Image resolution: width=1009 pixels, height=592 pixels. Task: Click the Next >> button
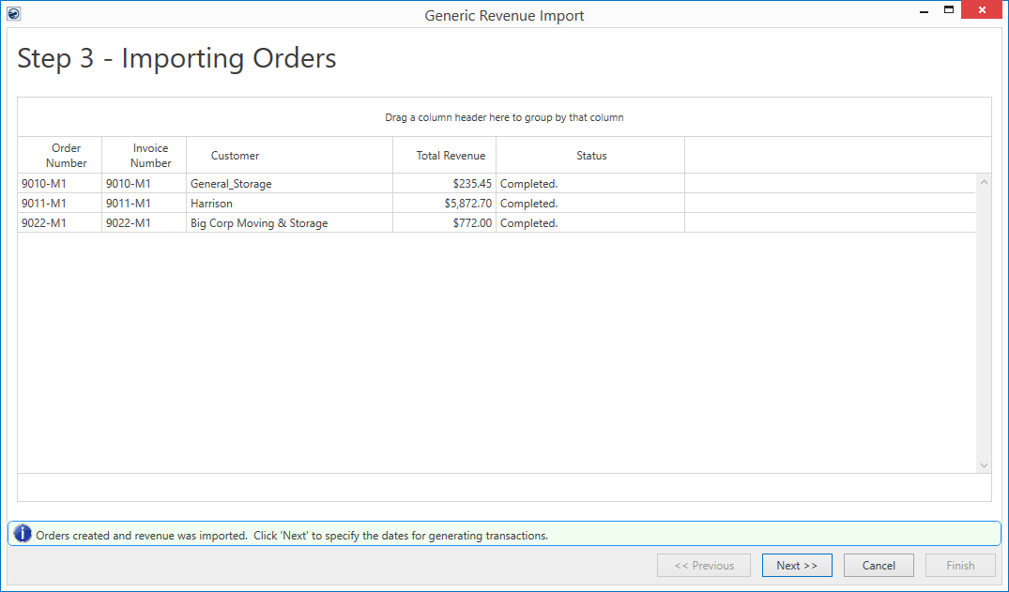pyautogui.click(x=796, y=566)
